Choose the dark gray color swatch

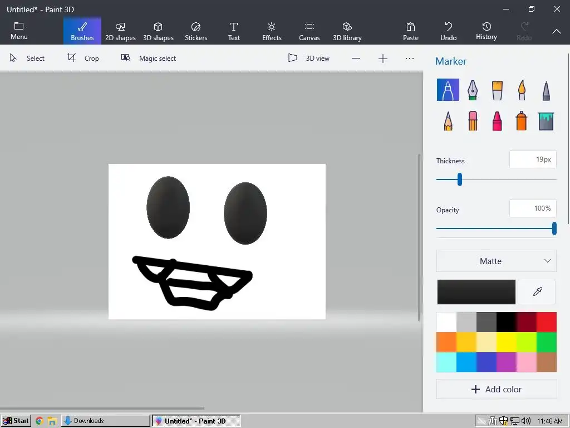pos(486,322)
